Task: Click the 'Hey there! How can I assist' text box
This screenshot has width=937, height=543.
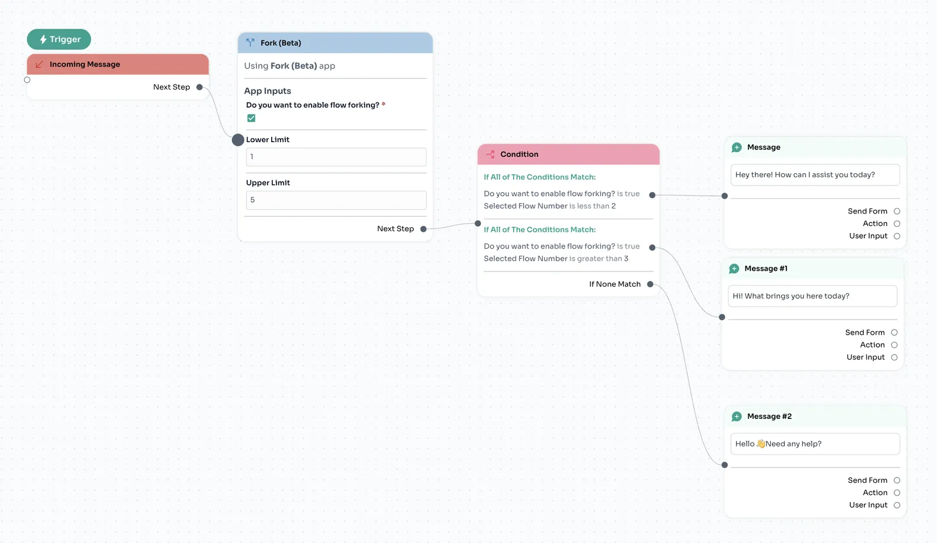Action: (815, 175)
